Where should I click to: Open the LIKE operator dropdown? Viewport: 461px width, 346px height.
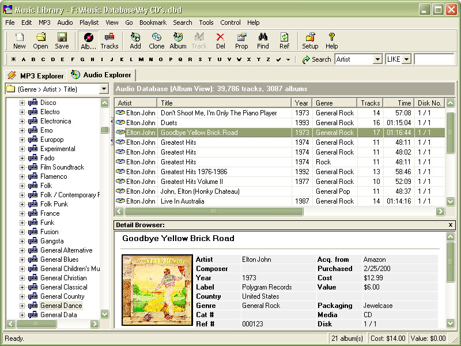point(406,59)
